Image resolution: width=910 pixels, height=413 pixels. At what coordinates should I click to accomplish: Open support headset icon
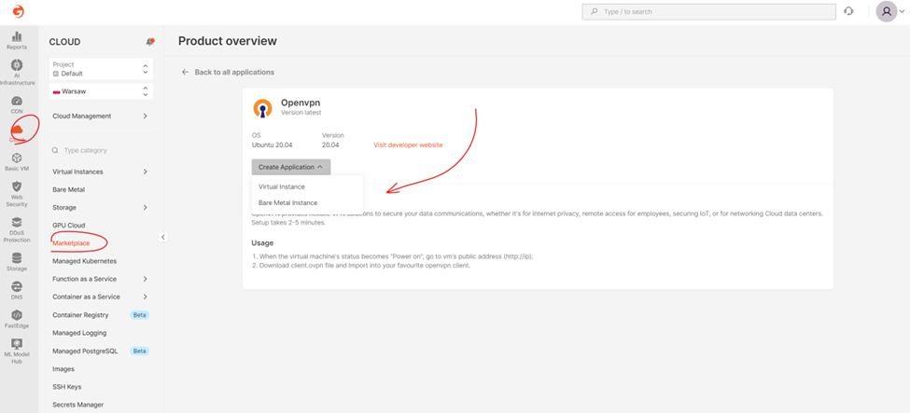pos(849,11)
